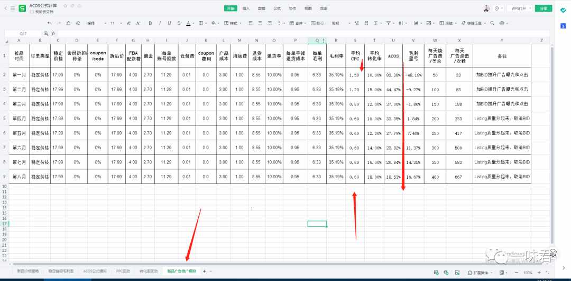
Task: Click the sort icon
Action: 401,23
